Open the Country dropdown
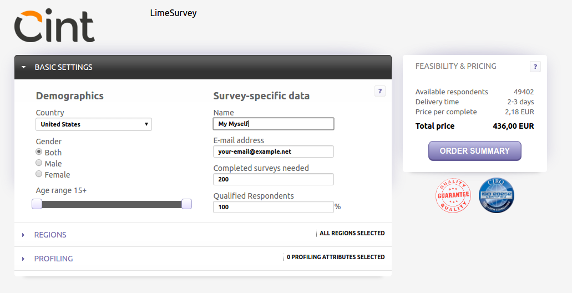The height and width of the screenshot is (293, 572). pyautogui.click(x=94, y=124)
